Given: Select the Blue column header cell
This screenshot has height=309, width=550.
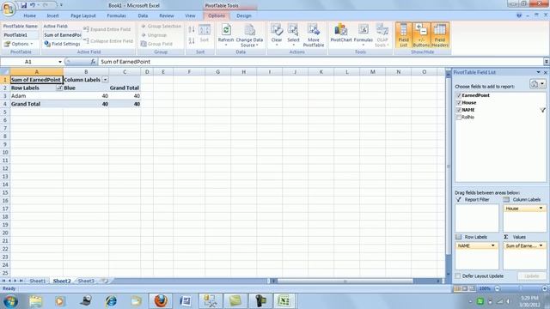Looking at the screenshot, I should point(86,88).
